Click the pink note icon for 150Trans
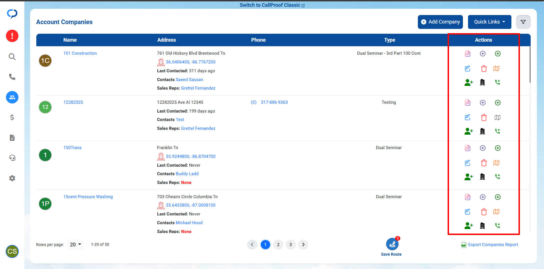The image size is (544, 269). point(468,148)
